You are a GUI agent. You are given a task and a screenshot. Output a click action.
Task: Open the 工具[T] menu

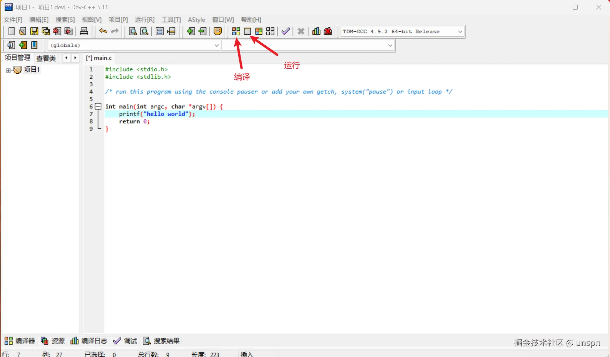tap(171, 20)
